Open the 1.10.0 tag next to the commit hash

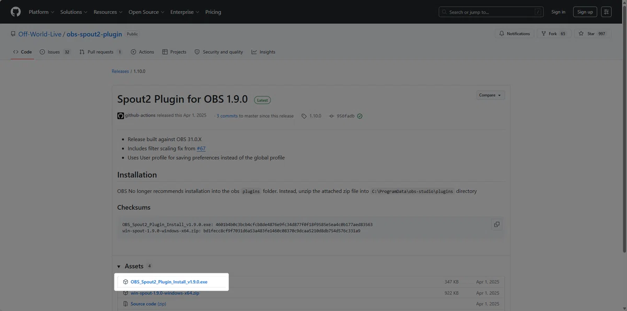(312, 116)
